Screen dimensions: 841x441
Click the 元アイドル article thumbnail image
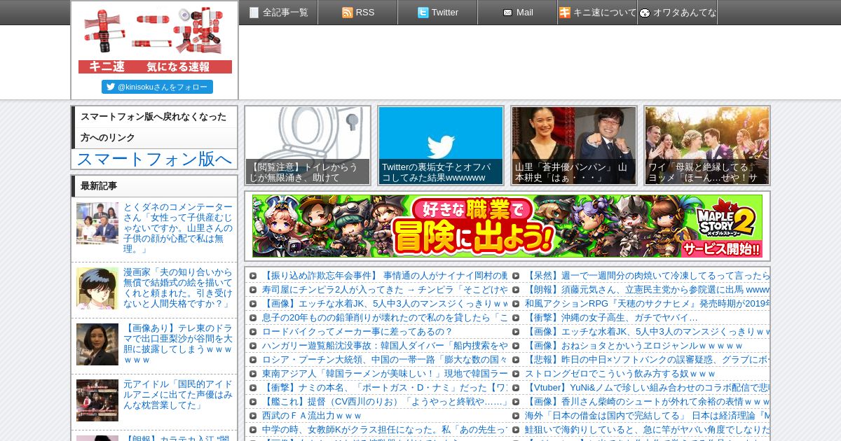(x=97, y=400)
